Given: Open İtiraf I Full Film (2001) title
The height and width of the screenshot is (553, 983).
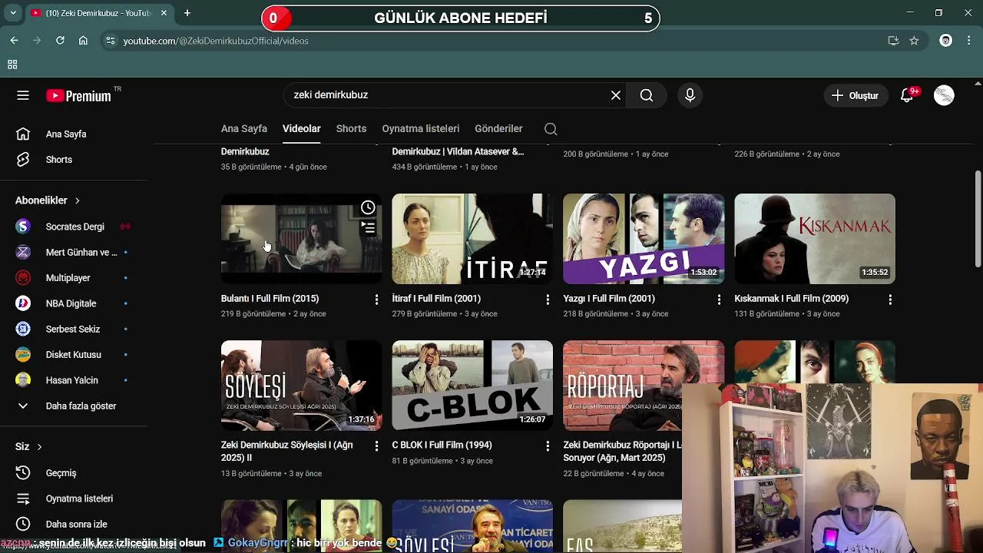Looking at the screenshot, I should point(436,299).
